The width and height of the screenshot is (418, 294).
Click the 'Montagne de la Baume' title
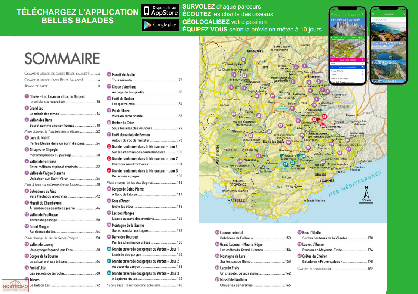(128, 225)
